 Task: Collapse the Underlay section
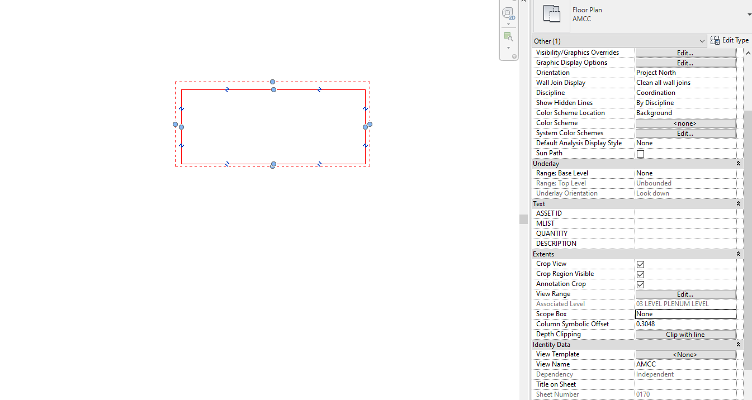click(738, 163)
